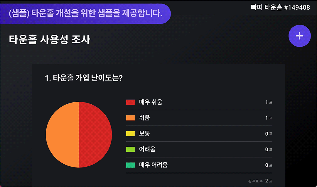Click the 총 투표수 2표 total count
This screenshot has height=187, width=317.
[x=260, y=181]
